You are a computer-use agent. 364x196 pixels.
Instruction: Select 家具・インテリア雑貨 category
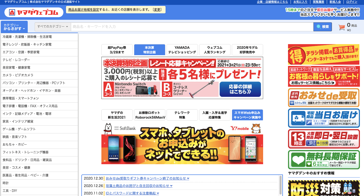click(40, 122)
